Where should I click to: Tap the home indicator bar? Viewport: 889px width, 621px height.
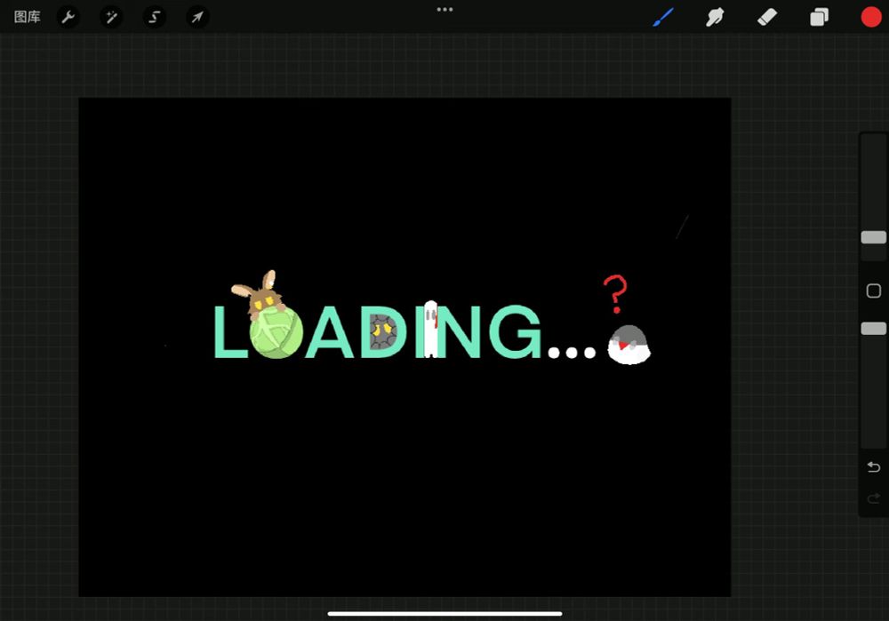[444, 613]
